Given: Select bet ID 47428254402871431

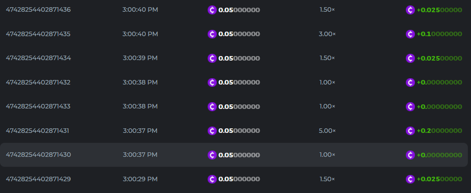Looking at the screenshot, I should click(x=38, y=131).
